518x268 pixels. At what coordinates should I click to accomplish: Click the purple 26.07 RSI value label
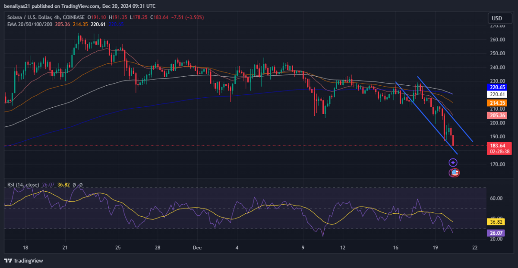[495, 233]
